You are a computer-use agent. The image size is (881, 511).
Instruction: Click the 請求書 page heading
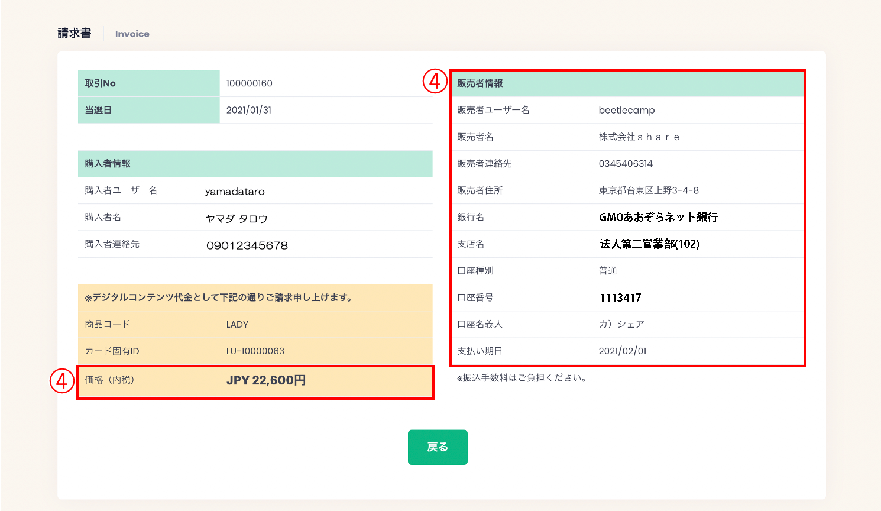click(75, 34)
